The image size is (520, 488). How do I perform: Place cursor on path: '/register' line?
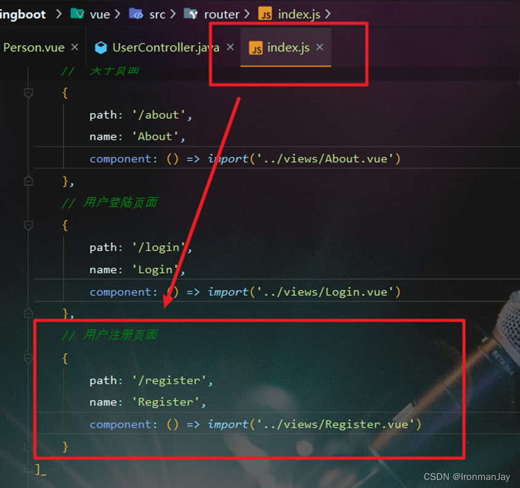tap(151, 380)
